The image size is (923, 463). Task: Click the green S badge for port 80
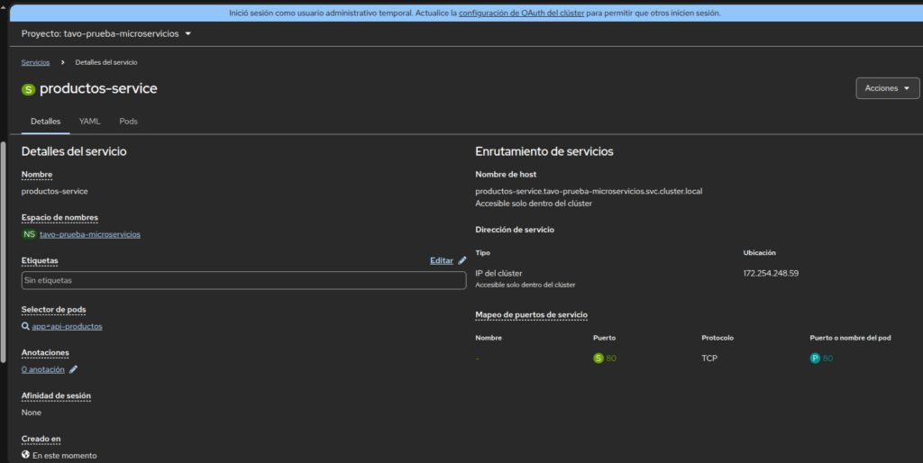point(598,359)
